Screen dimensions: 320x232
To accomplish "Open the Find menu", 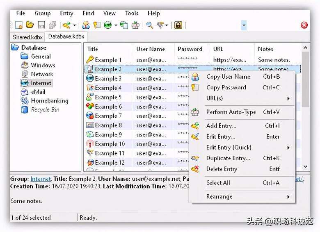I will coord(88,13).
